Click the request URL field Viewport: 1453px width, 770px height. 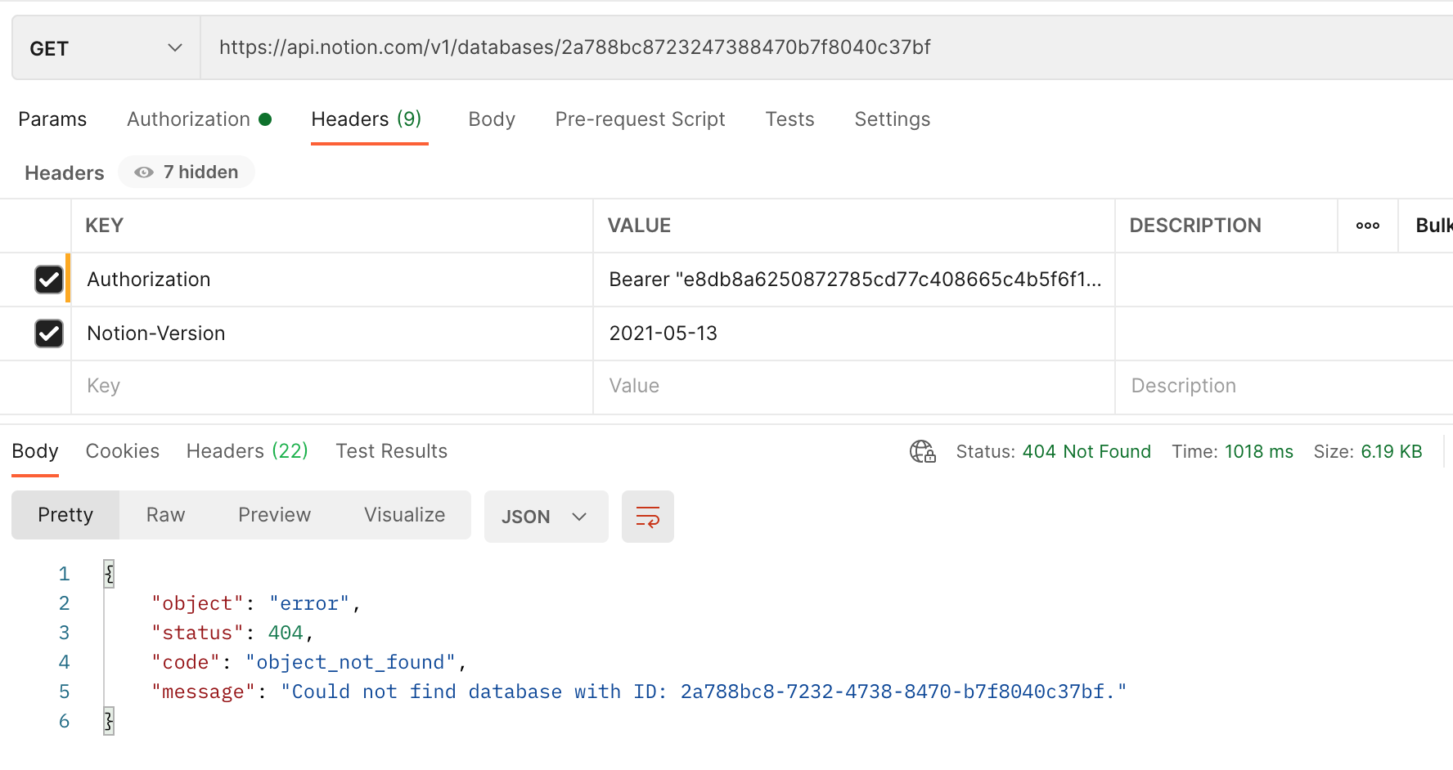(826, 48)
